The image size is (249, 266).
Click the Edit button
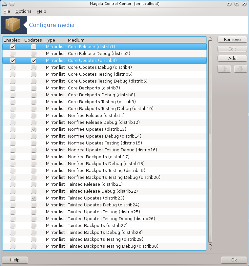232,49
